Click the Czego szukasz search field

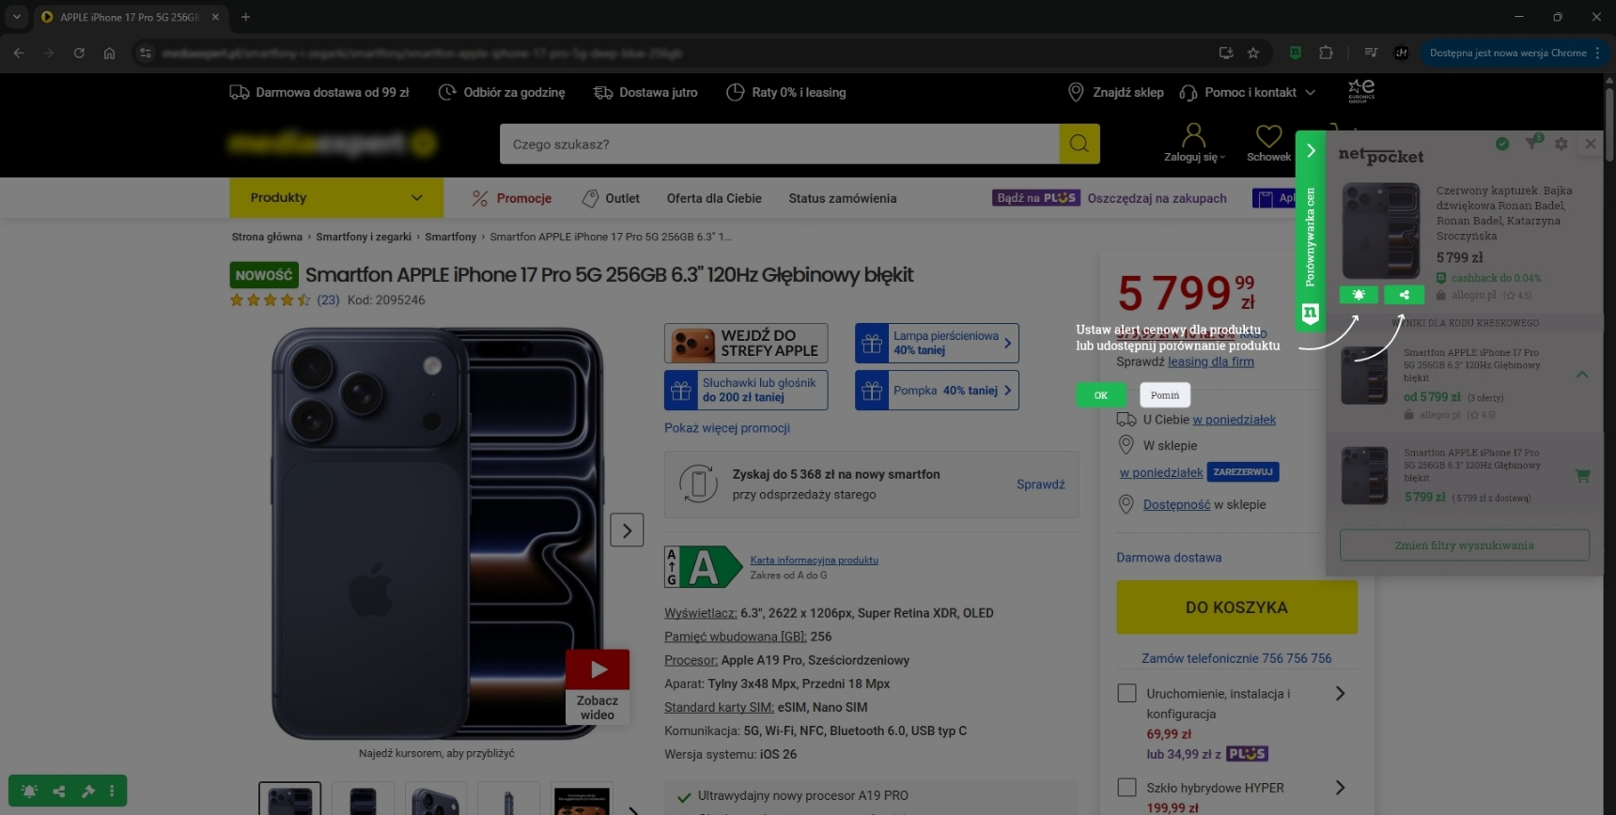click(780, 144)
